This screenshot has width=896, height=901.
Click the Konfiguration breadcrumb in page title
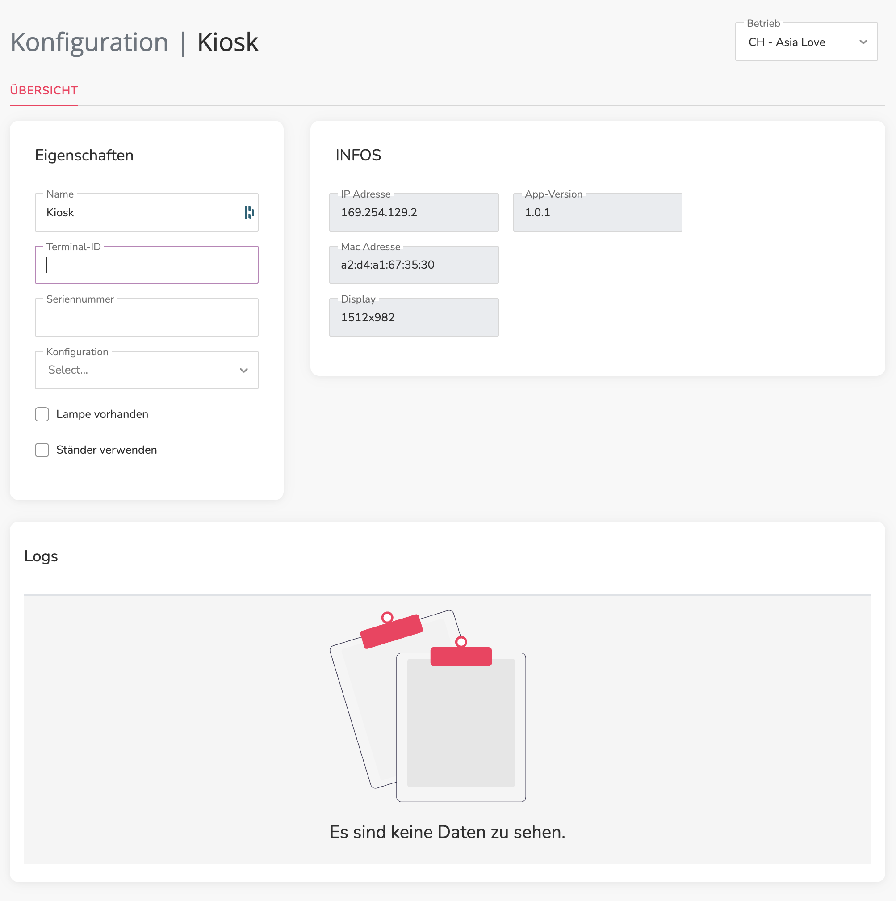pos(89,42)
